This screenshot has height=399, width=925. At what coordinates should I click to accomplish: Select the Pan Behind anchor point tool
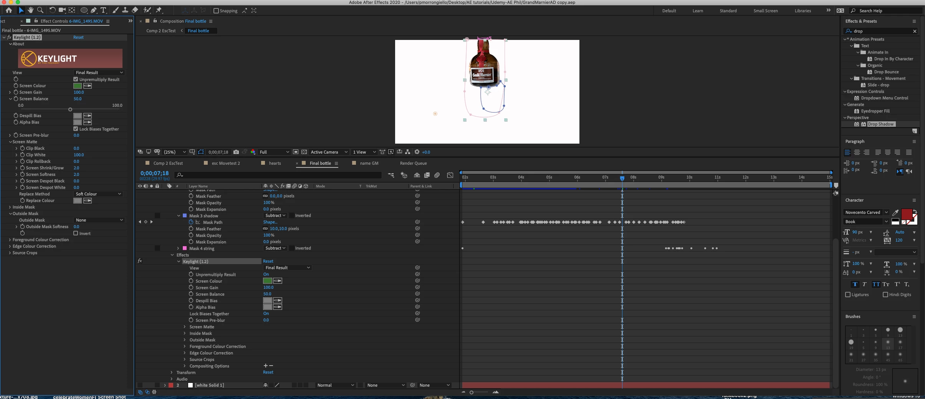coord(72,10)
